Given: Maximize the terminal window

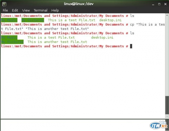Looking at the screenshot, I should pyautogui.click(x=159, y=4).
